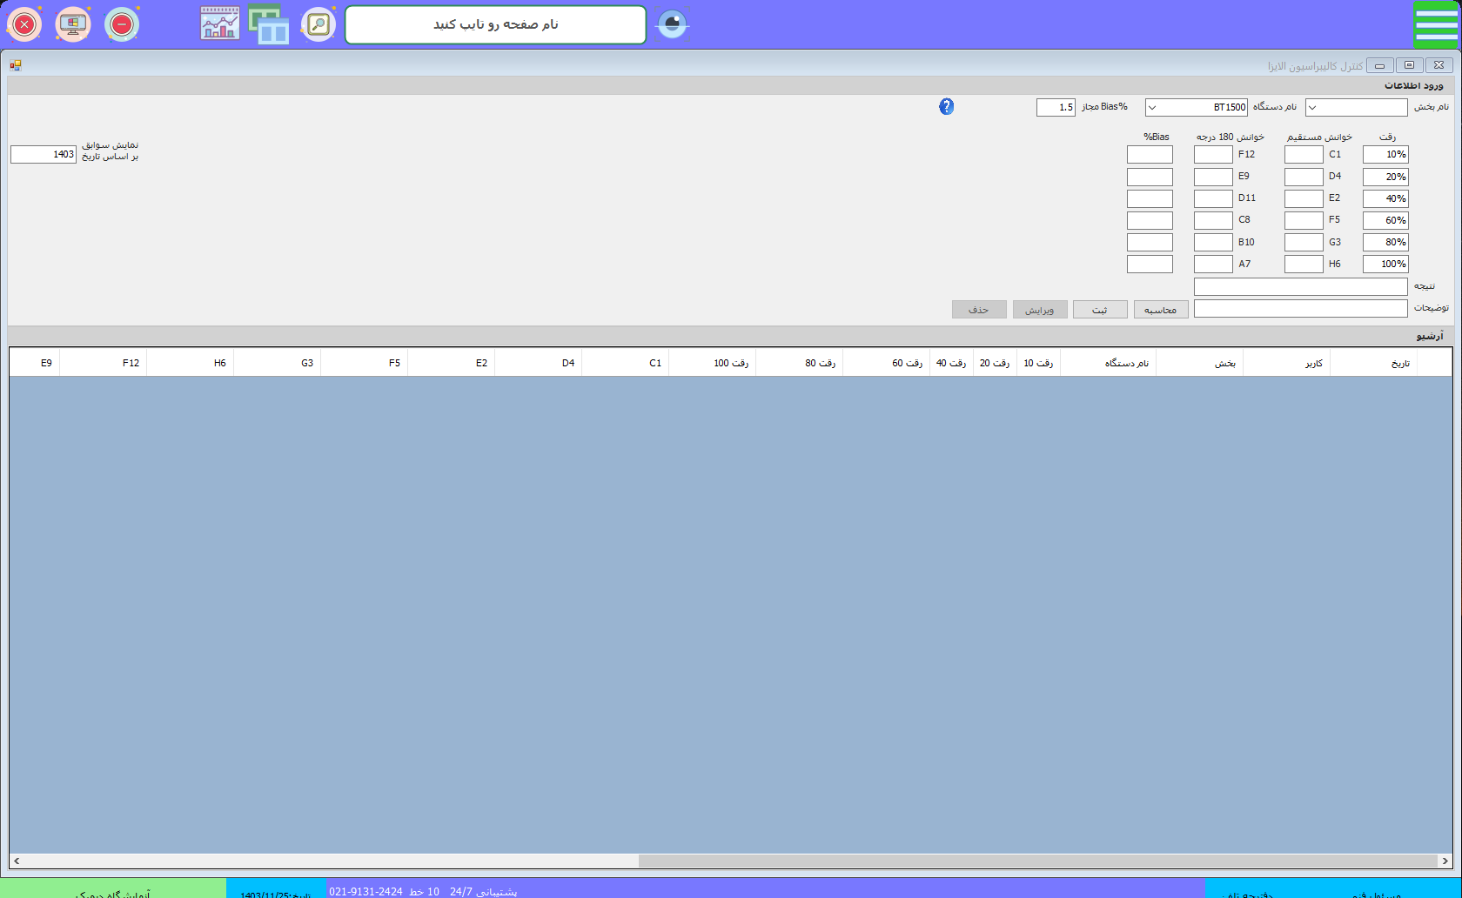Screen dimensions: 1462x898
Task: Click the page name search box
Action: [495, 24]
